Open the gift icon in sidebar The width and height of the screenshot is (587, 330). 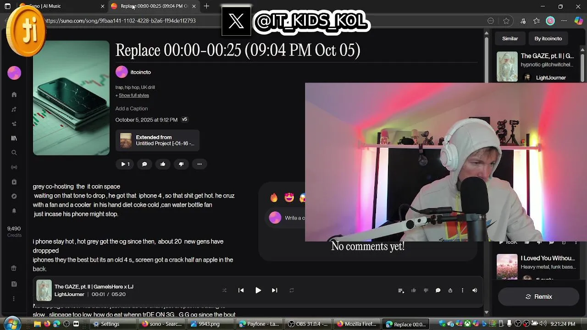click(14, 269)
